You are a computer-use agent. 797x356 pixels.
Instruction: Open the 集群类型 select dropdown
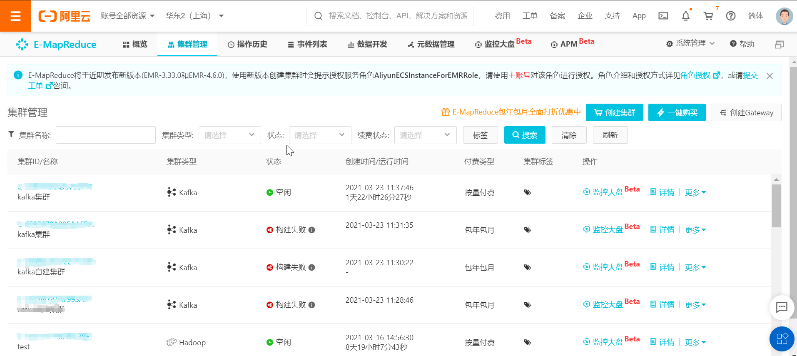point(230,135)
